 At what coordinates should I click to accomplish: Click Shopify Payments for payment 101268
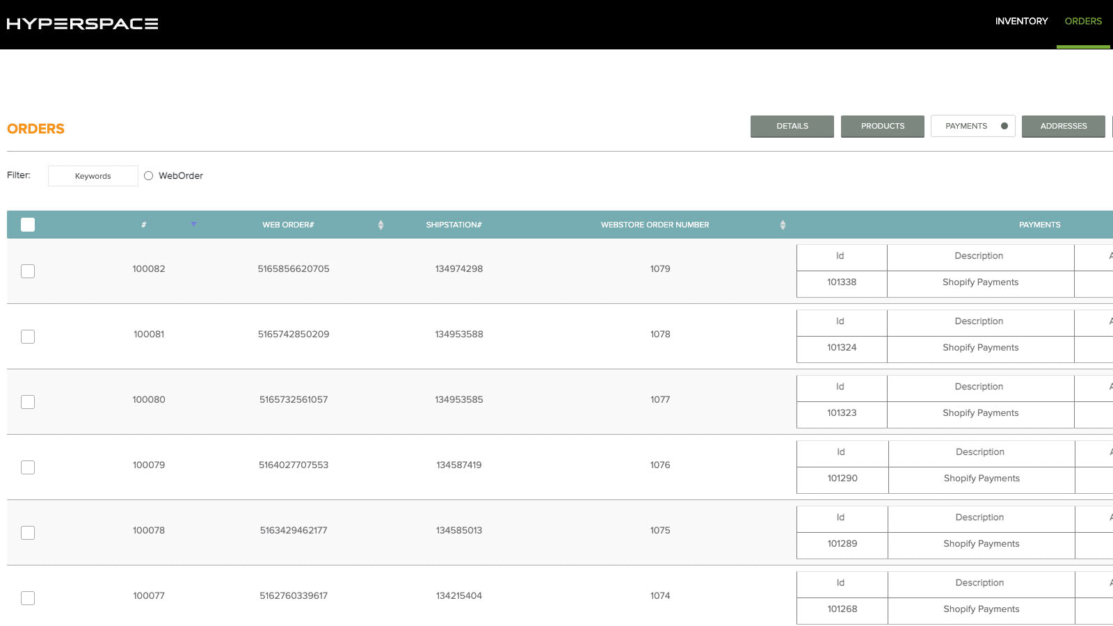tap(982, 609)
